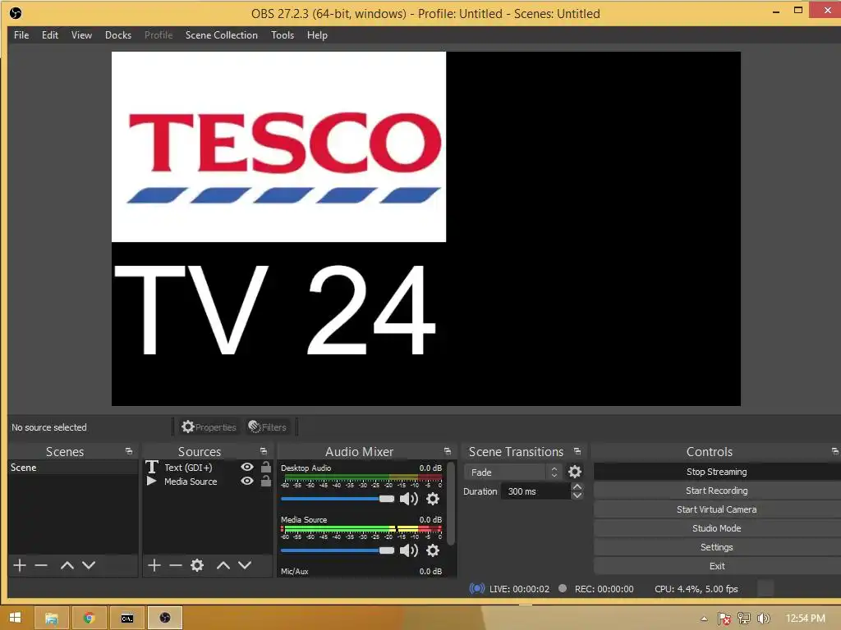This screenshot has width=841, height=630.
Task: Open File Explorer from taskbar
Action: pyautogui.click(x=52, y=618)
